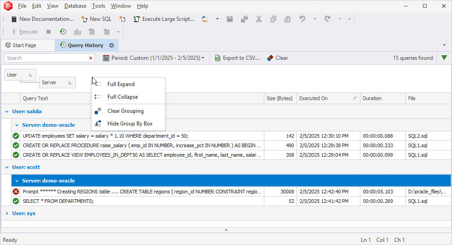Choose Clear Grouping in context menu
452x245 pixels.
coord(128,111)
